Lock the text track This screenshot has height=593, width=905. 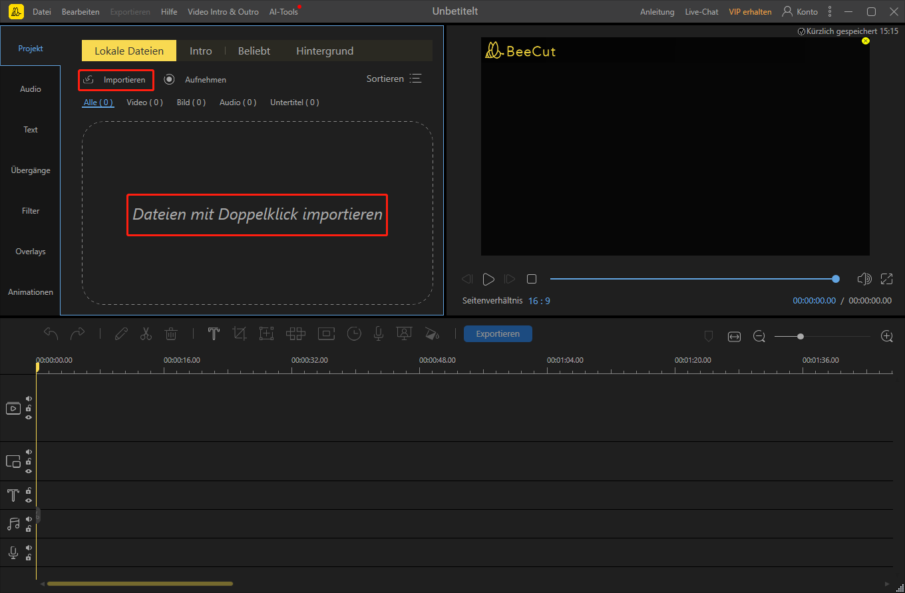[x=29, y=491]
